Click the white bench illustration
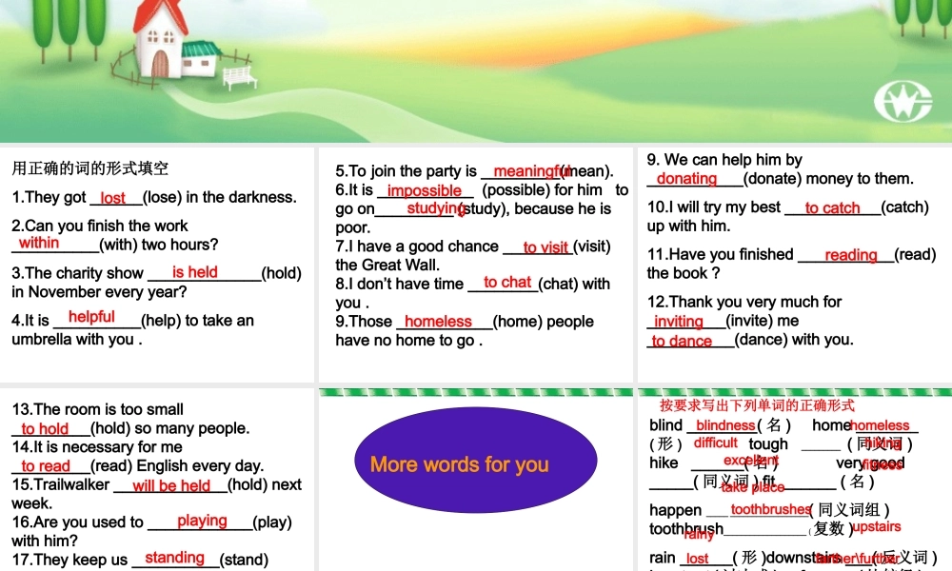The image size is (952, 571). [239, 76]
